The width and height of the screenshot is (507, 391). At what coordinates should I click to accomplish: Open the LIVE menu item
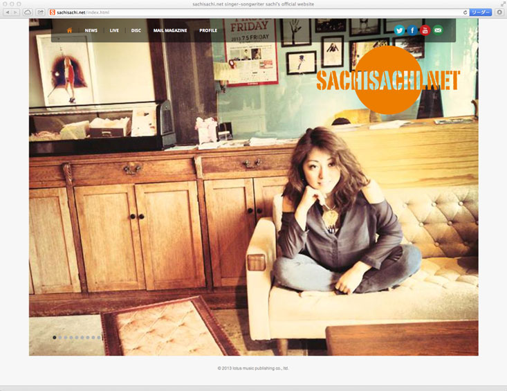click(114, 30)
